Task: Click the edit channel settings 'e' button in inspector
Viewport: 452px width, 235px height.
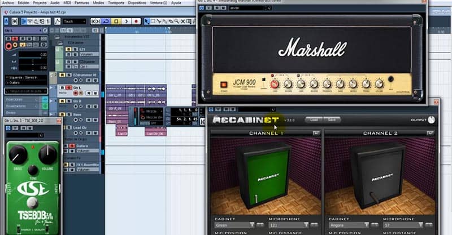Action: tap(45, 30)
